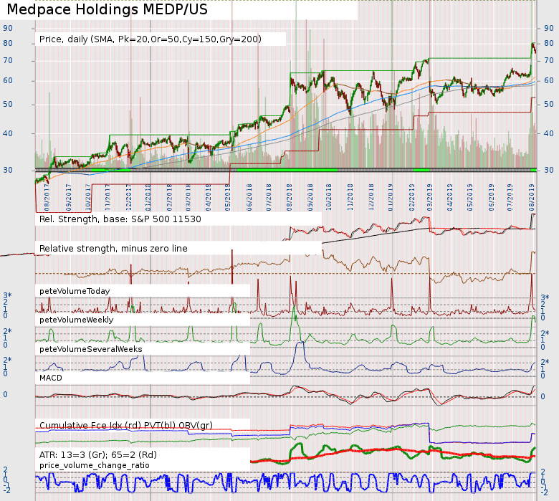Click the "05/2019" date label
The height and width of the screenshot is (501, 559).
[x=470, y=197]
